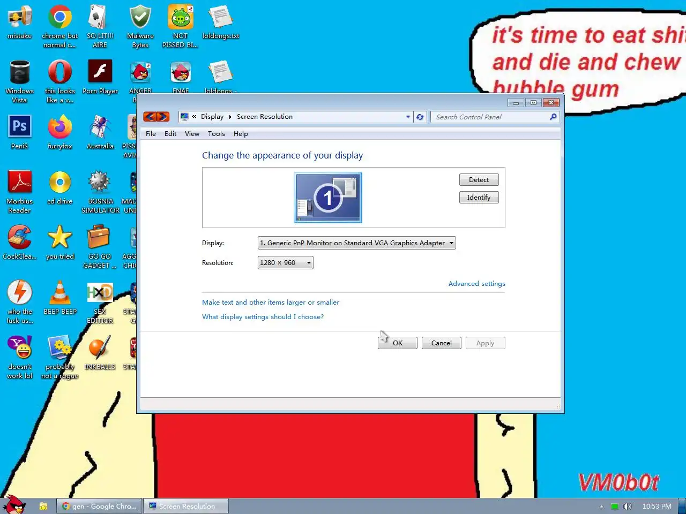Click the volume speaker tray icon

tap(628, 507)
